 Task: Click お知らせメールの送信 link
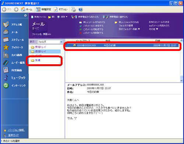click(x=159, y=22)
